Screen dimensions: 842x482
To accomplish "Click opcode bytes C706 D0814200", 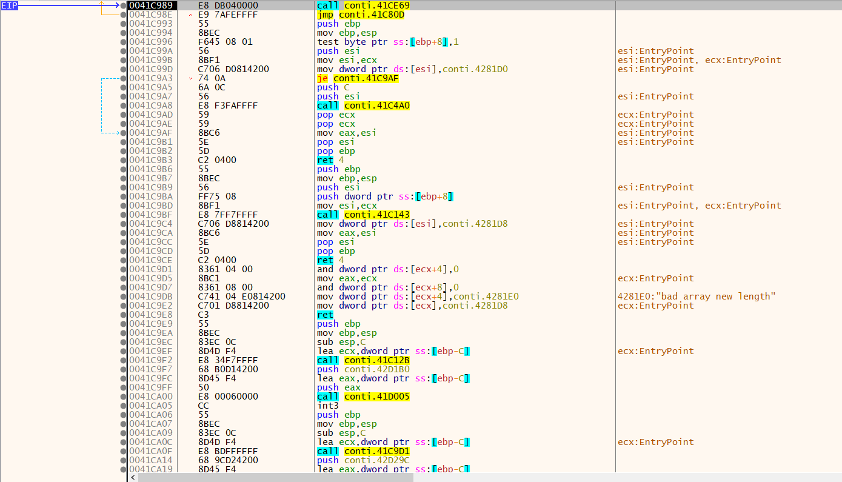I will coord(233,69).
